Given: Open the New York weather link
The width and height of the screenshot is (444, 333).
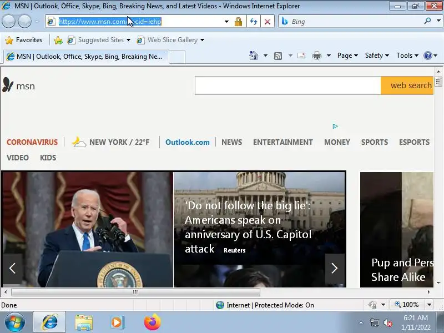Looking at the screenshot, I should pyautogui.click(x=110, y=142).
